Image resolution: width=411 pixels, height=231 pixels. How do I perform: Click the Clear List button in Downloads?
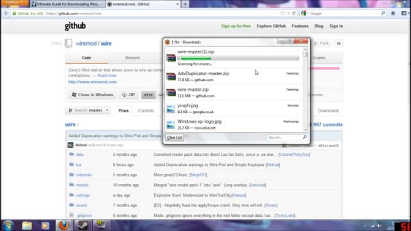pos(174,137)
